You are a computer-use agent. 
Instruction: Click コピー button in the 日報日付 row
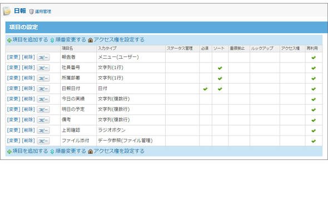click(x=43, y=89)
